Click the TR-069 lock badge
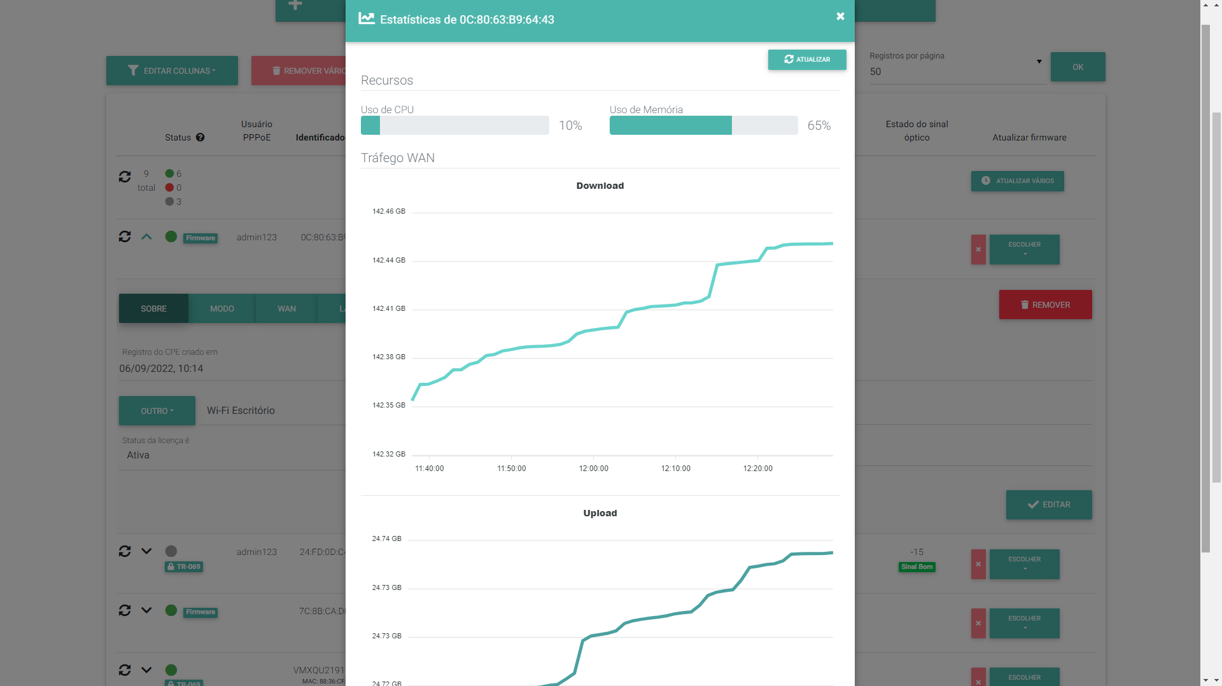Screen dimensions: 1222x686 (x=184, y=566)
